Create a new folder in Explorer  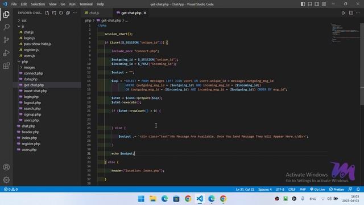(54, 13)
